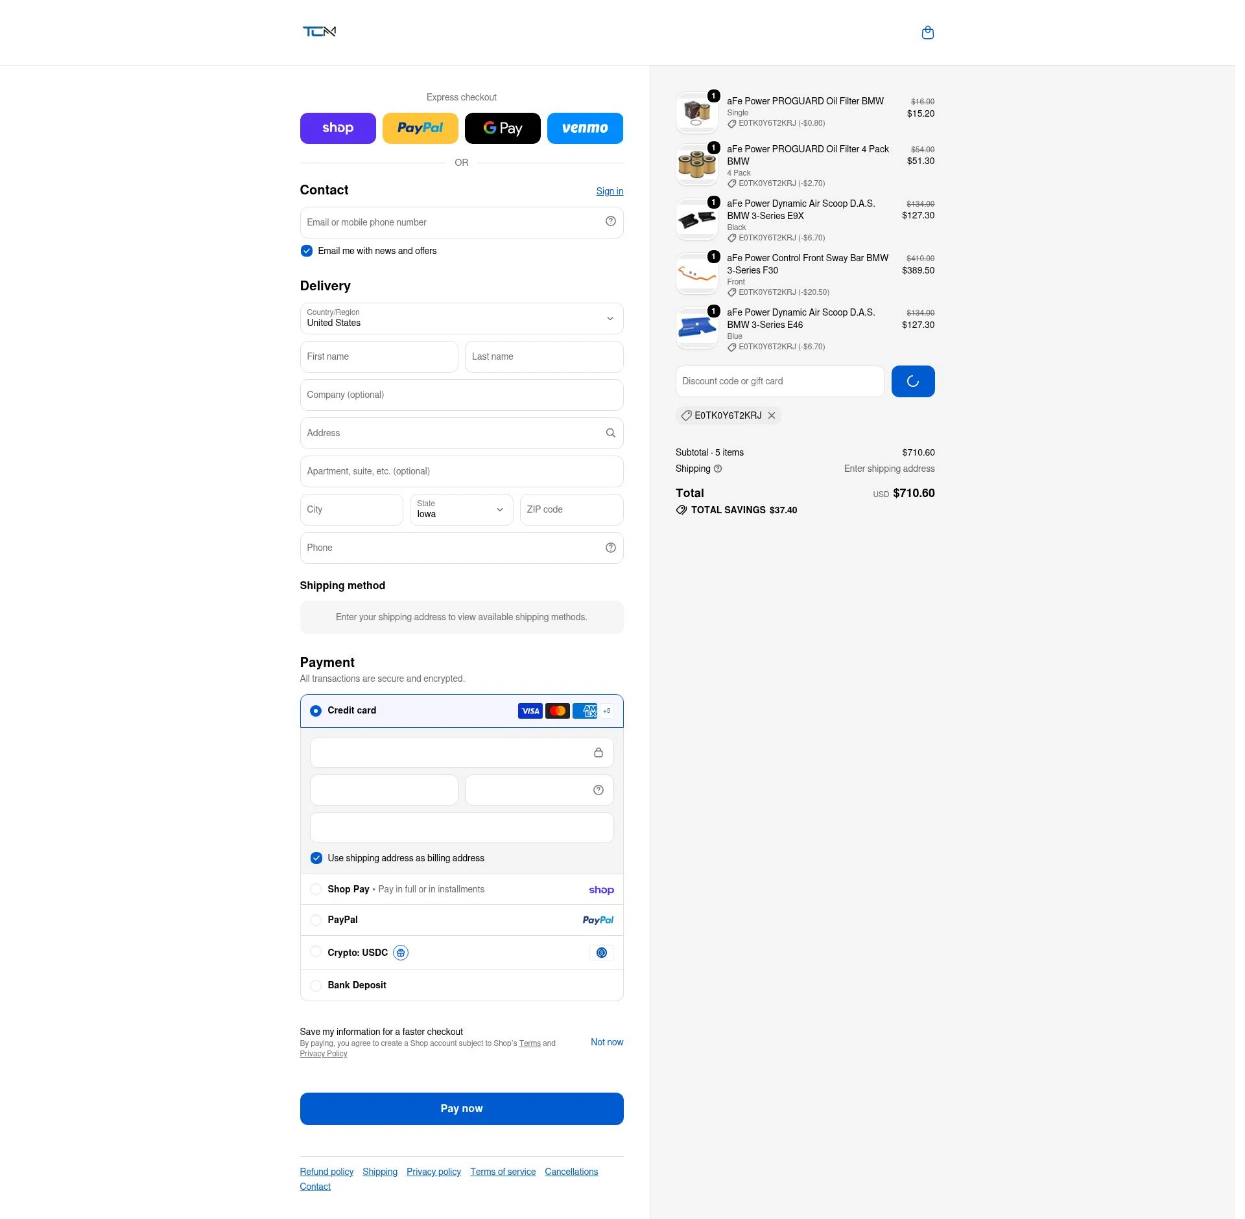Pay with Shop express checkout

(338, 128)
